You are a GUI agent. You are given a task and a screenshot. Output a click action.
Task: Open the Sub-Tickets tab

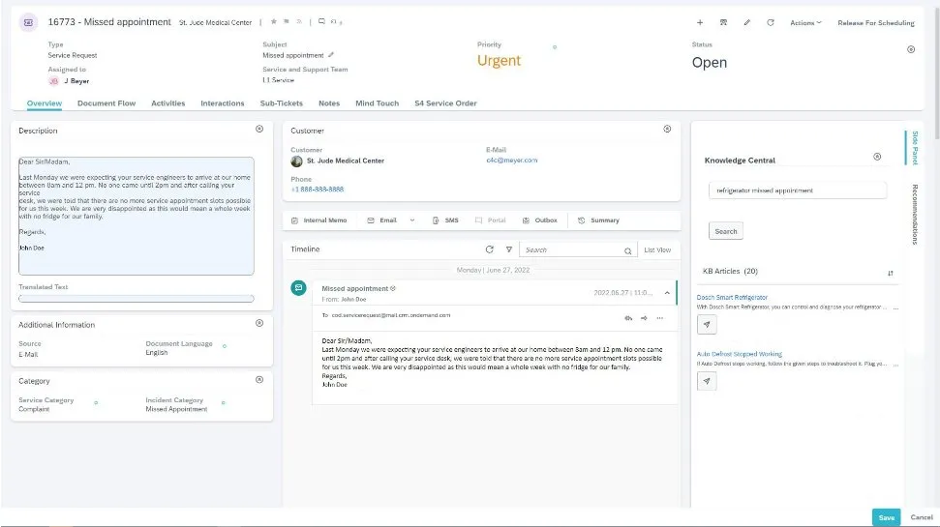[281, 103]
